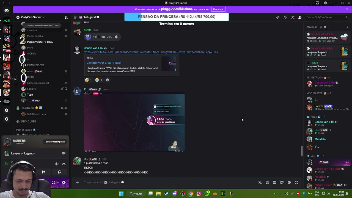The height and width of the screenshot is (198, 352).
Task: Toggle the member list icon
Action: (300, 17)
